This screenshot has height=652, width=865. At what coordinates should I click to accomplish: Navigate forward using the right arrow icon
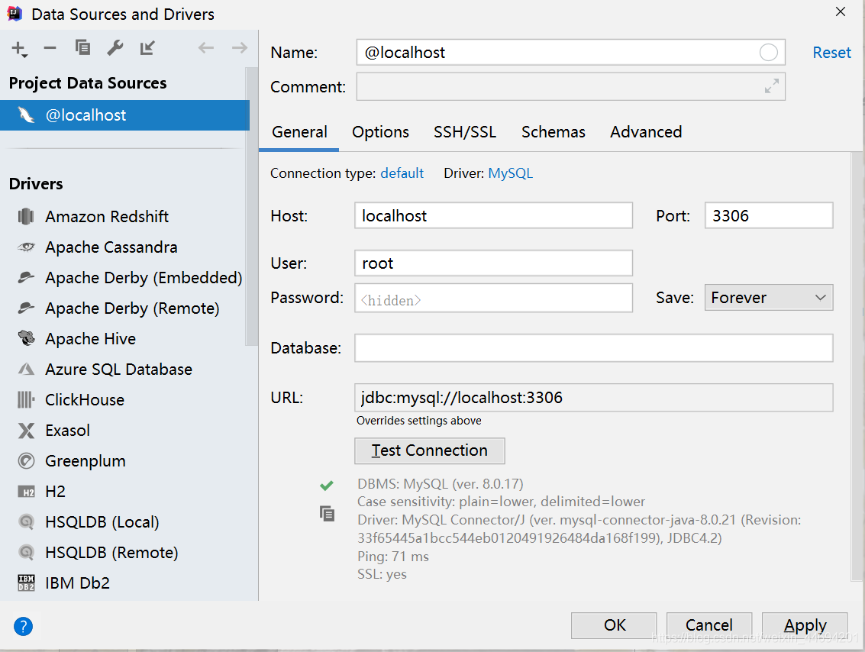coord(239,47)
